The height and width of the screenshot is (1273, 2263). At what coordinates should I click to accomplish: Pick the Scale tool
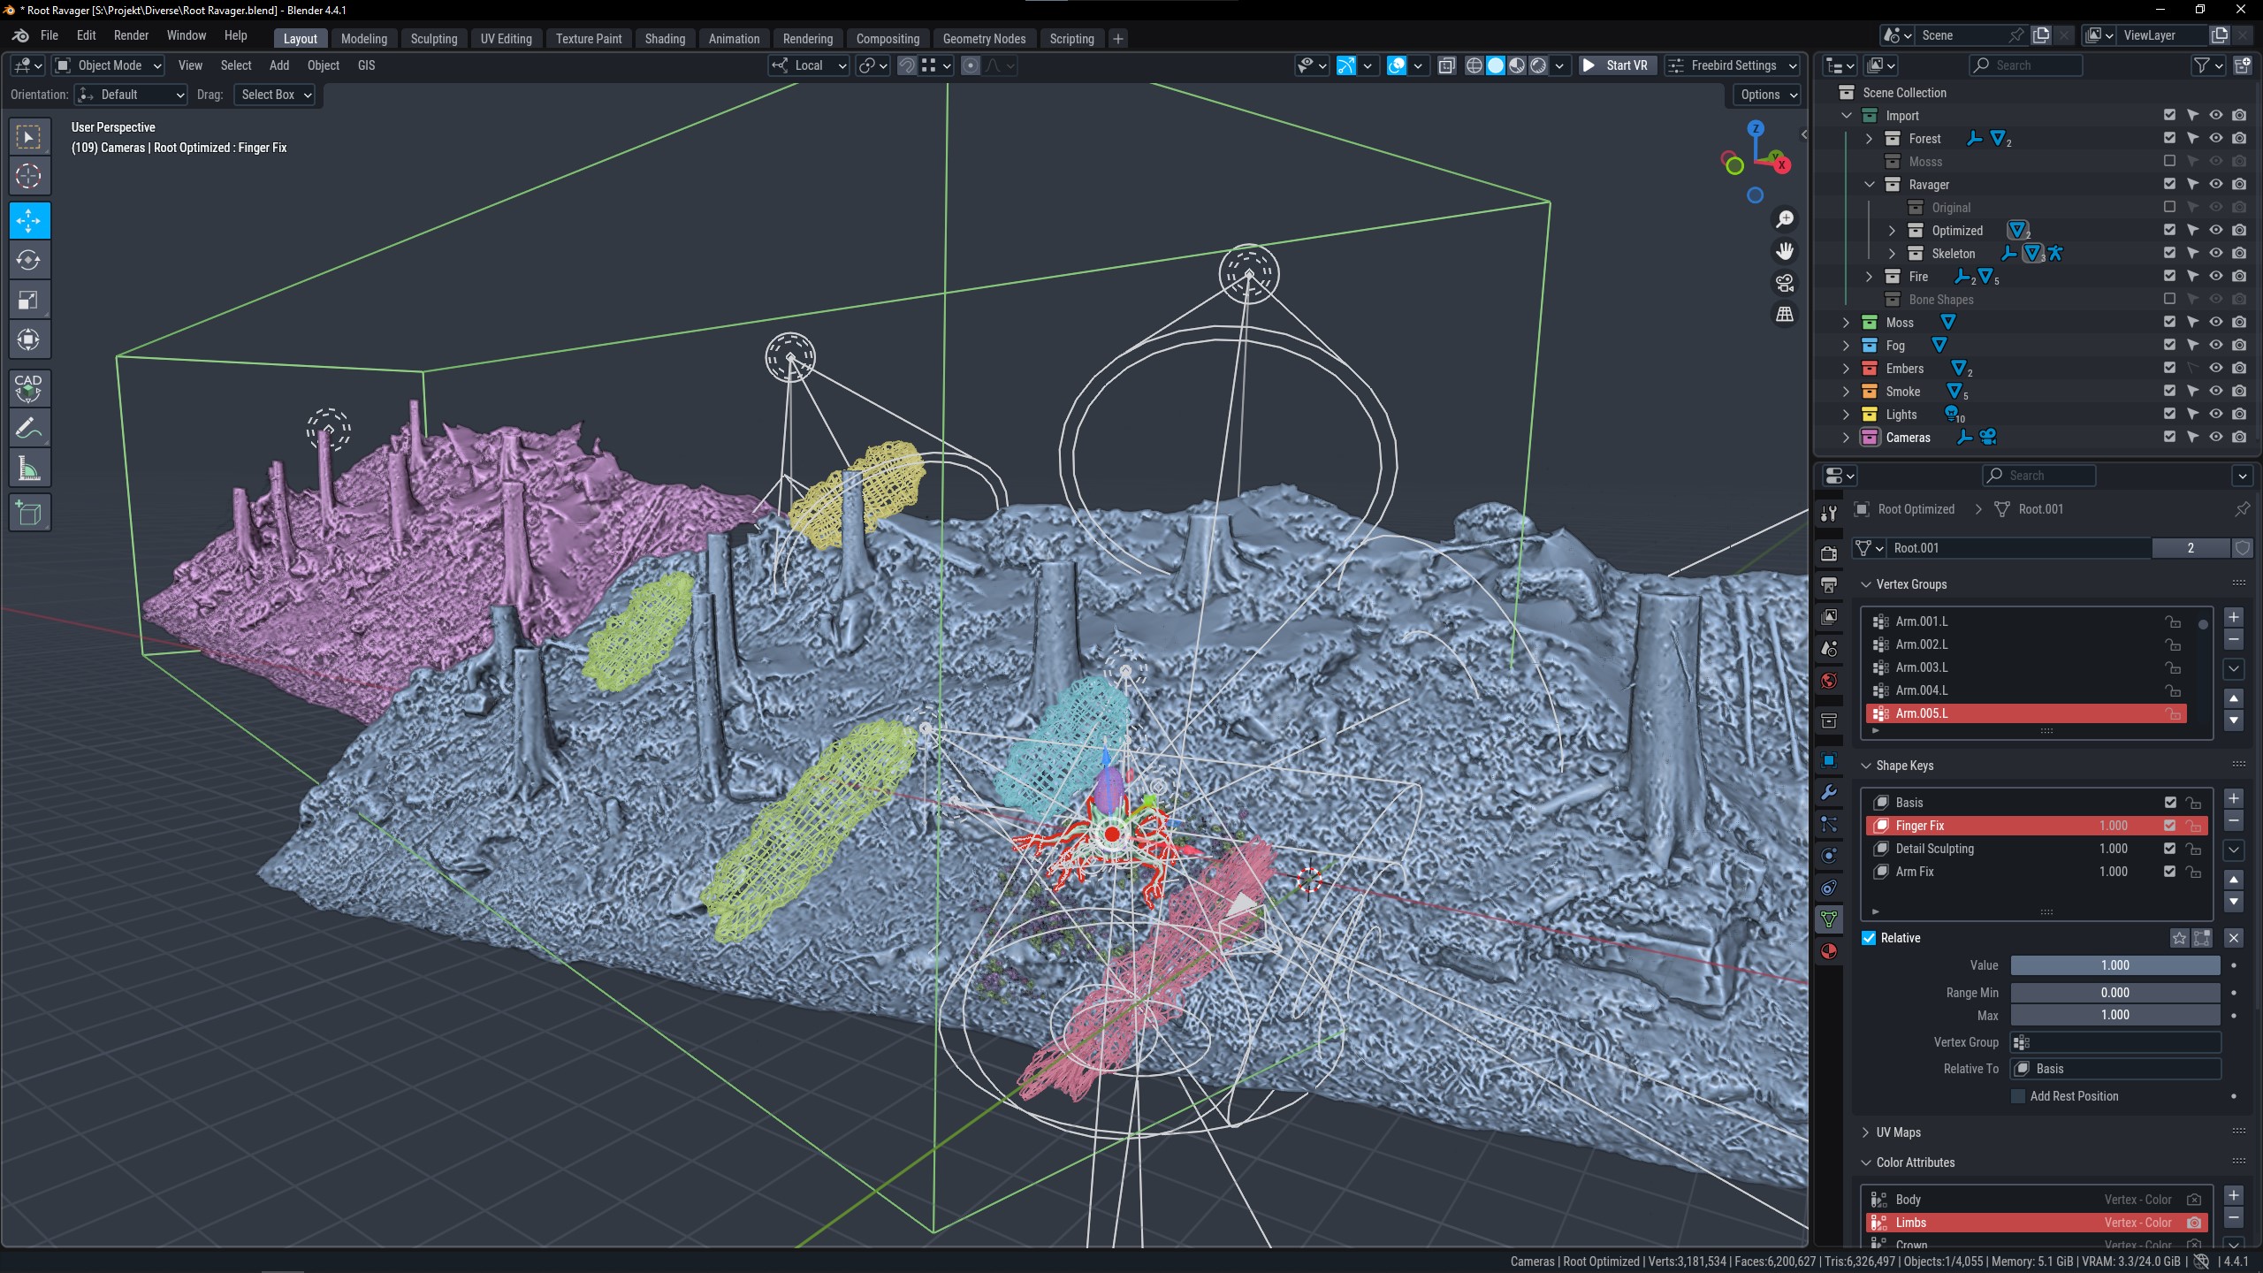pos(29,300)
